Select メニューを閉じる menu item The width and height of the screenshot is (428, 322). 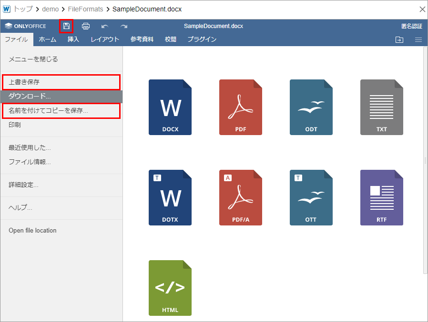pos(61,59)
